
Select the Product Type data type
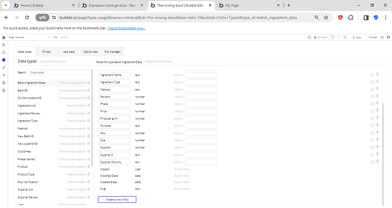(26, 175)
